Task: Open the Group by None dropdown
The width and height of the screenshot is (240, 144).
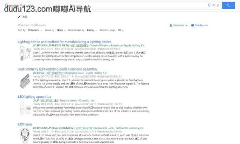Action: pyautogui.click(x=61, y=30)
